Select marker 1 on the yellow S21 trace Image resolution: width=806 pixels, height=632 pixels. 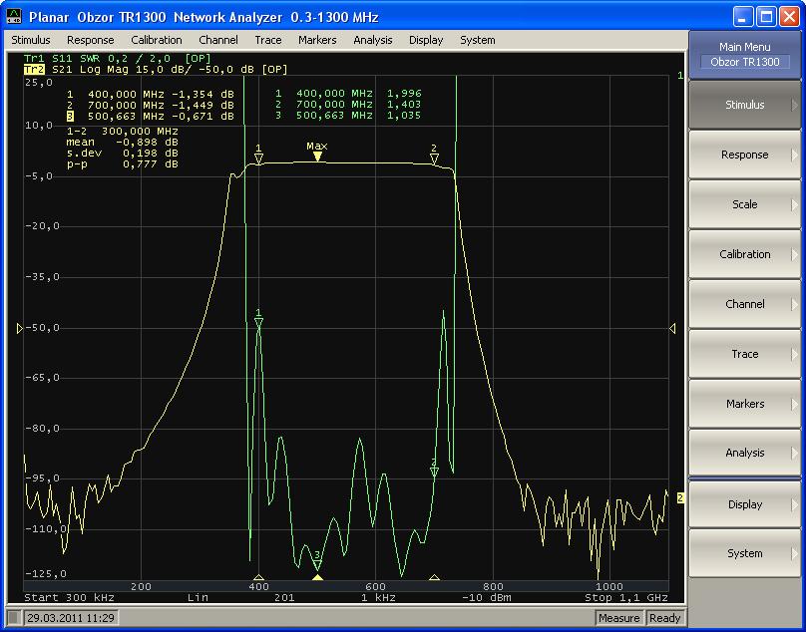(x=258, y=158)
